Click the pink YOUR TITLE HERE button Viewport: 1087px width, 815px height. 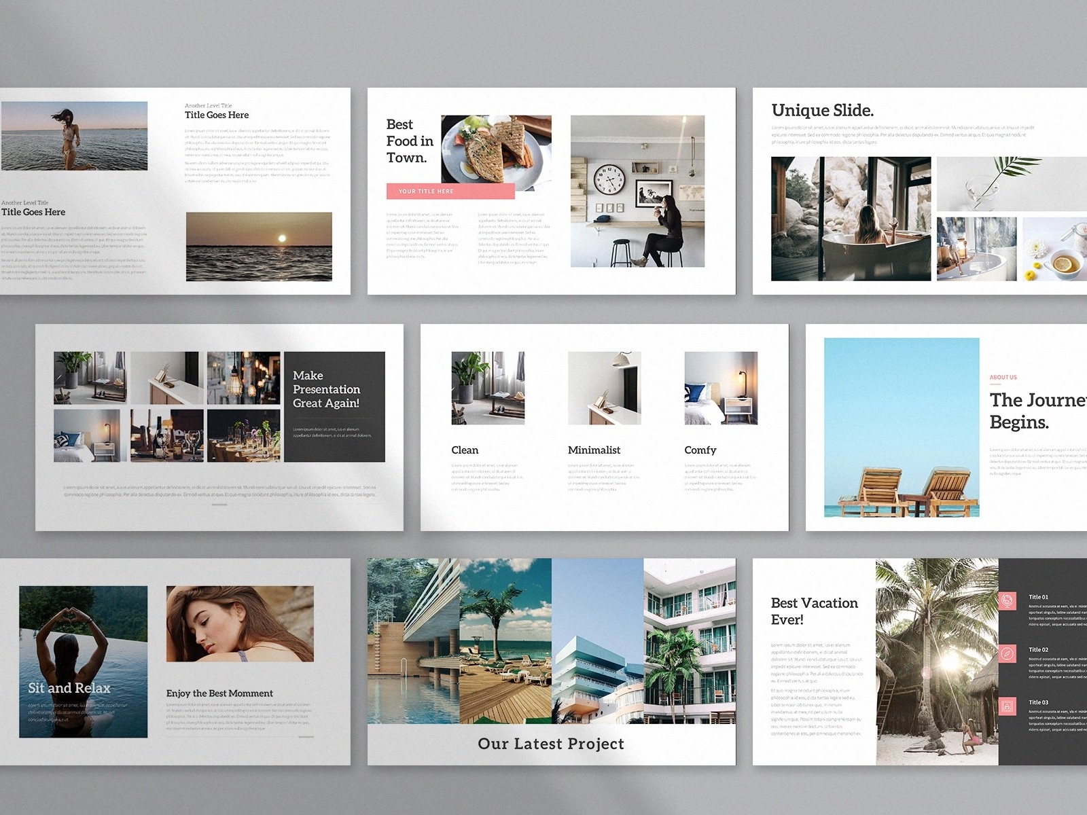pyautogui.click(x=450, y=192)
